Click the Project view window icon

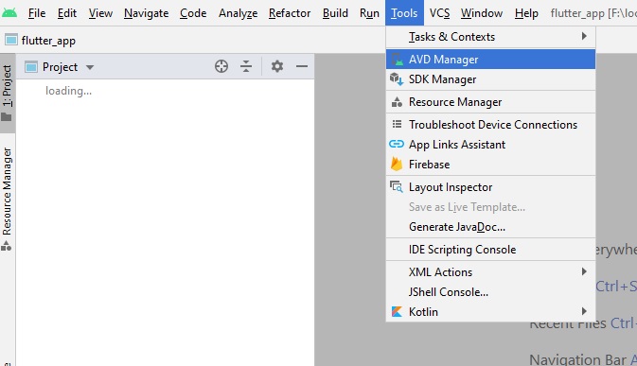click(x=31, y=66)
